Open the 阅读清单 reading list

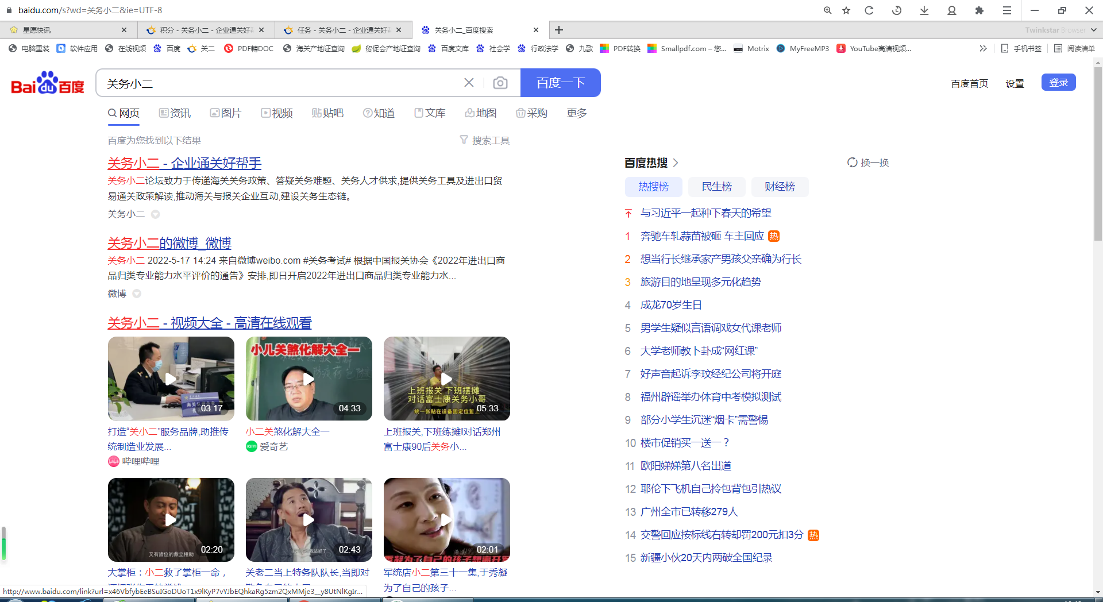[x=1075, y=49]
